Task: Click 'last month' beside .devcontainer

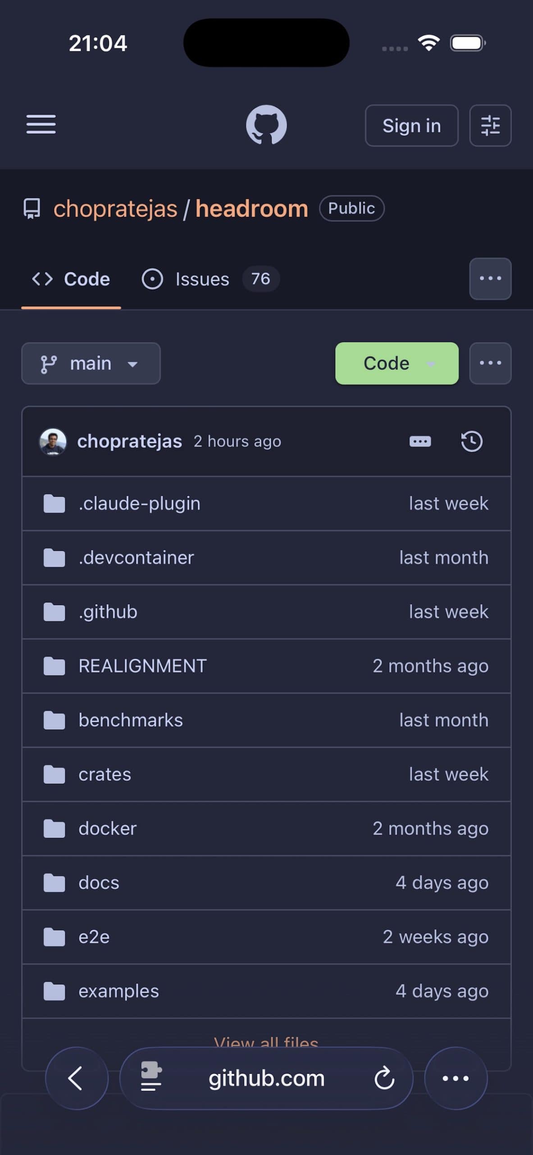Action: tap(444, 558)
